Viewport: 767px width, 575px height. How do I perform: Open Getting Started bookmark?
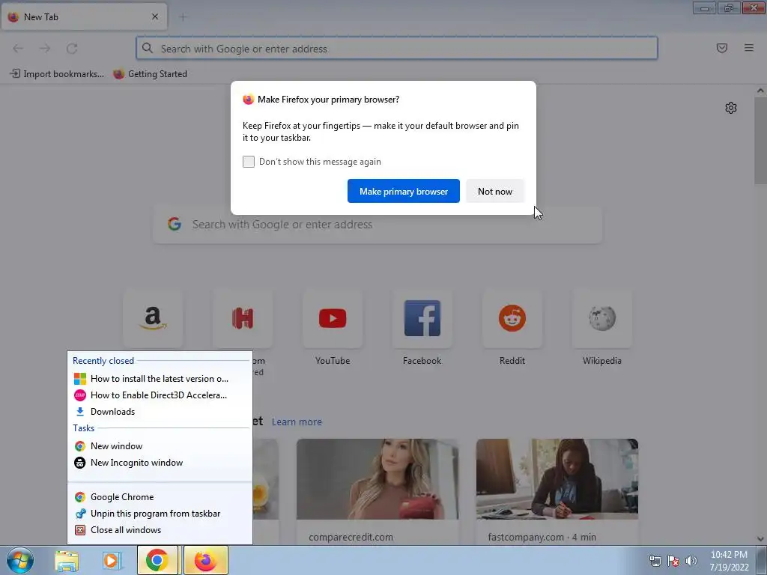click(150, 74)
